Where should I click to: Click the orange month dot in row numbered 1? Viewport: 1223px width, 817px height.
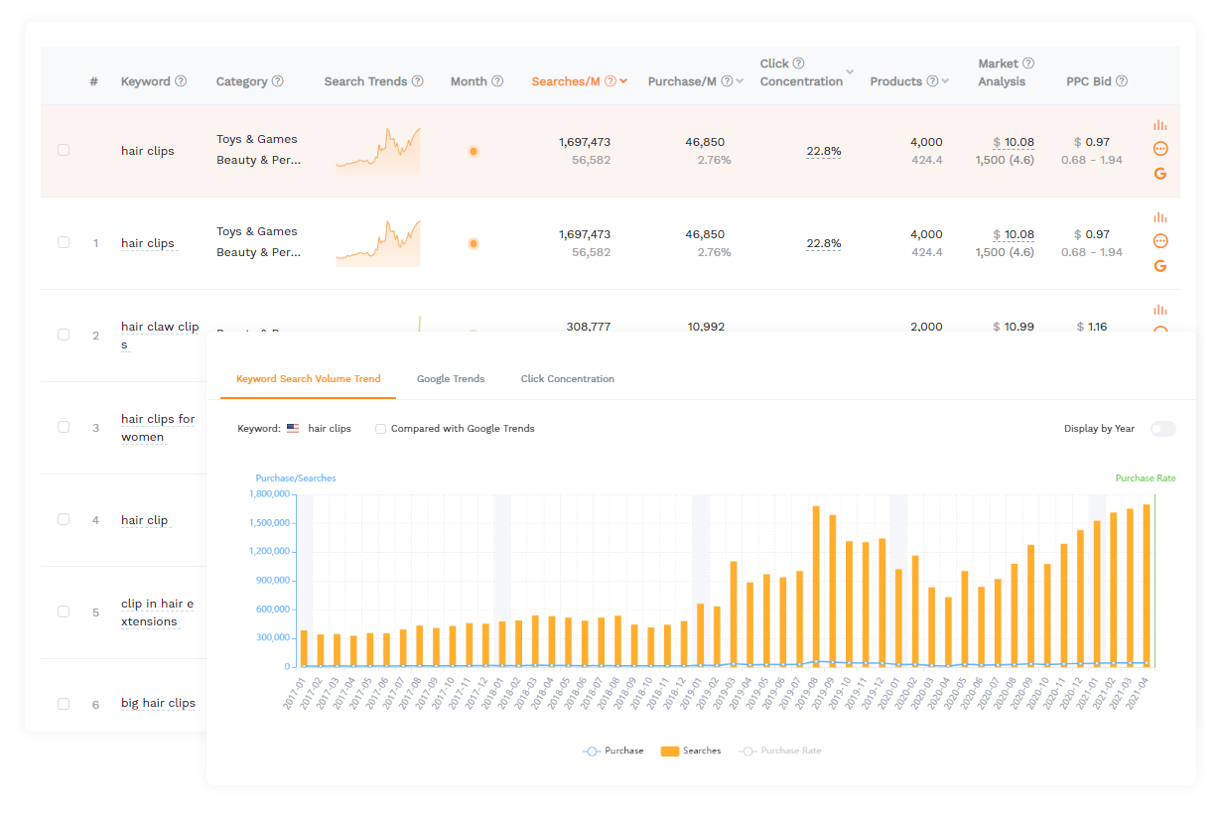pyautogui.click(x=474, y=243)
